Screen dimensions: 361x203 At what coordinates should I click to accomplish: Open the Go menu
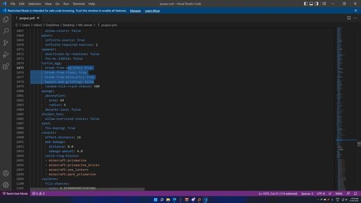tap(58, 4)
